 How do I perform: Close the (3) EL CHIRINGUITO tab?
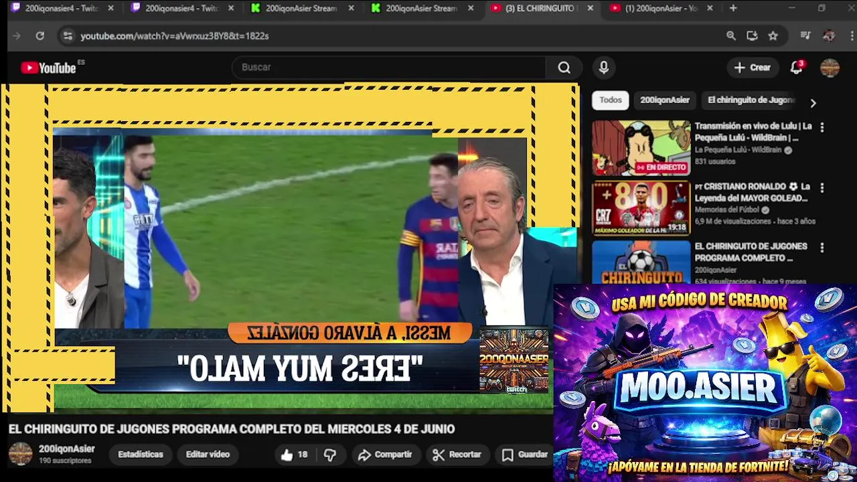590,8
